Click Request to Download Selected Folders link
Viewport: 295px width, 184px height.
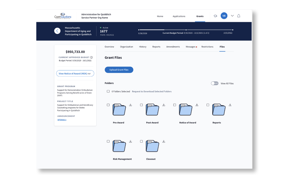[x=152, y=91]
